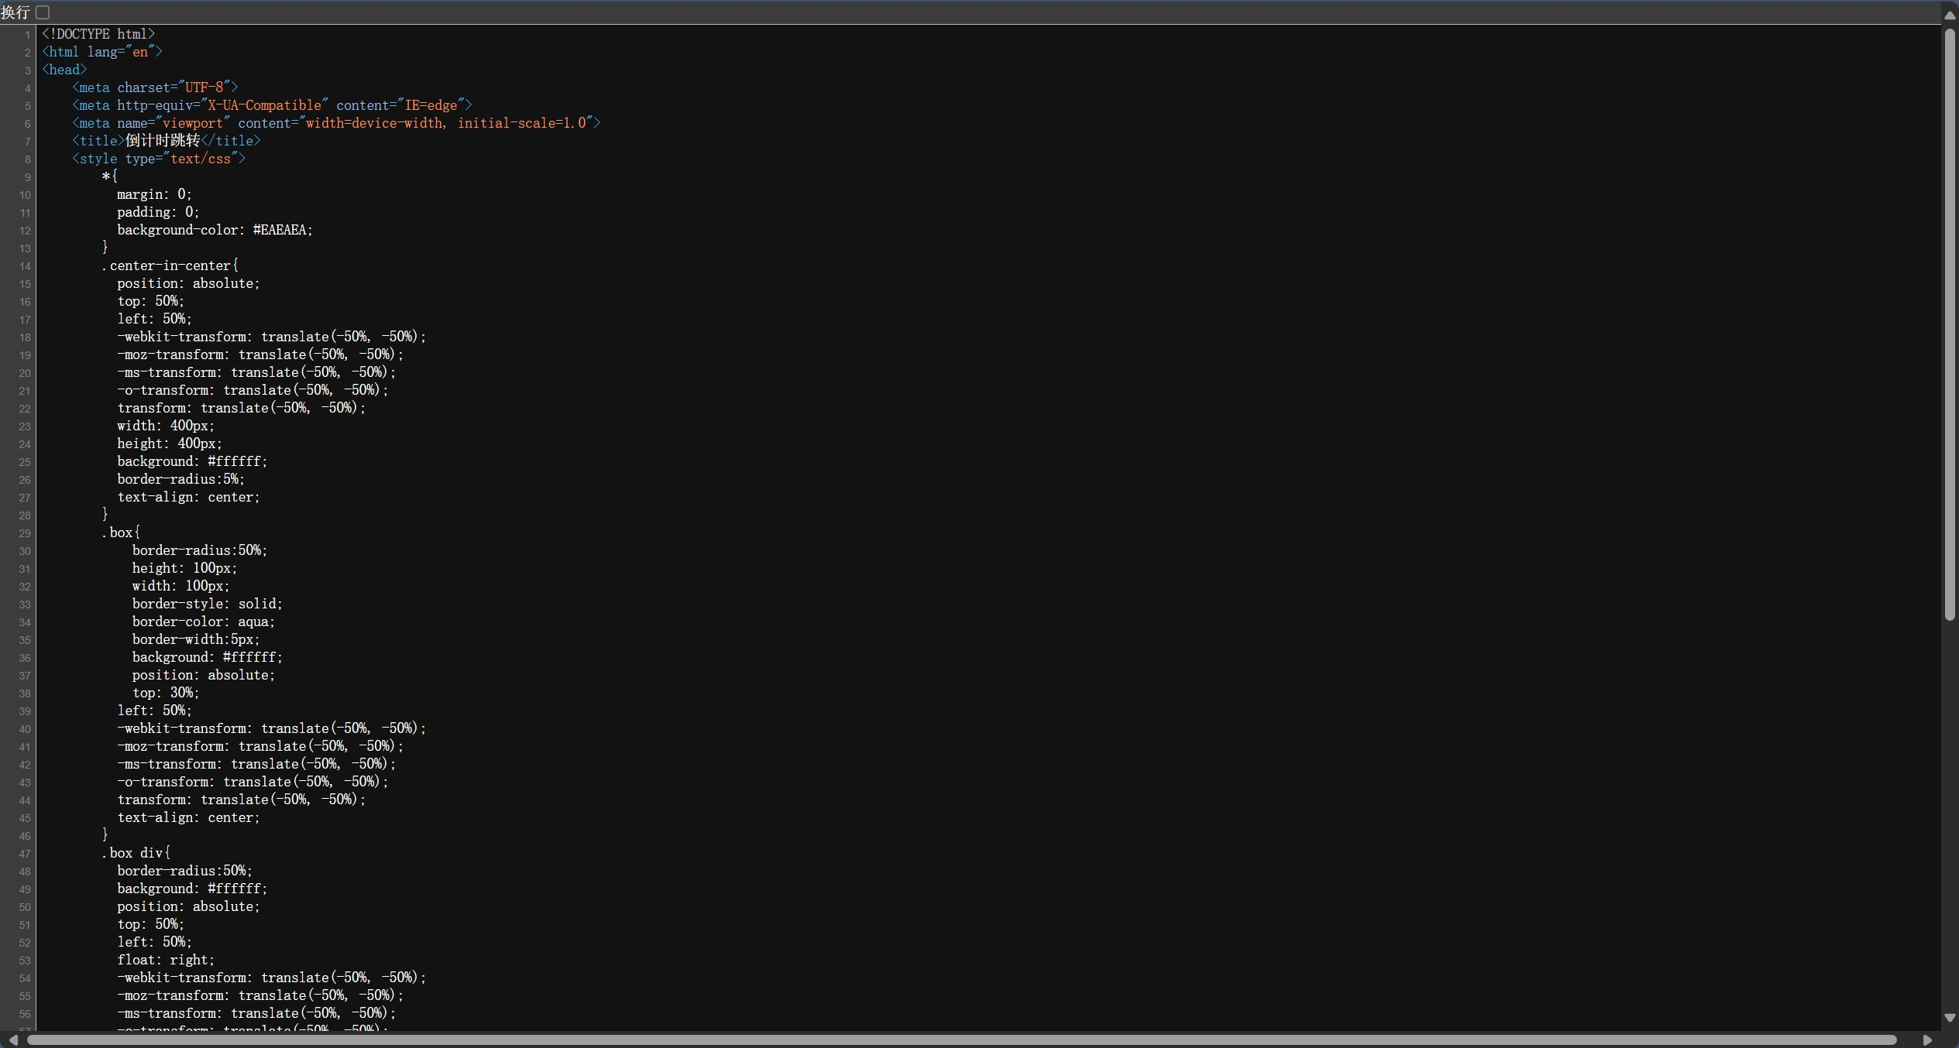Click the vertical scrollbar thumb
The height and width of the screenshot is (1048, 1959).
pos(1950,324)
